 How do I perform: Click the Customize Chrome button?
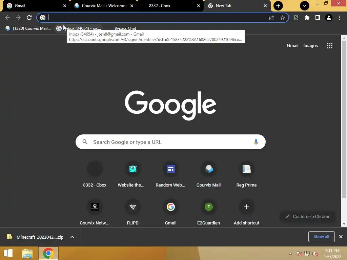pos(308,216)
